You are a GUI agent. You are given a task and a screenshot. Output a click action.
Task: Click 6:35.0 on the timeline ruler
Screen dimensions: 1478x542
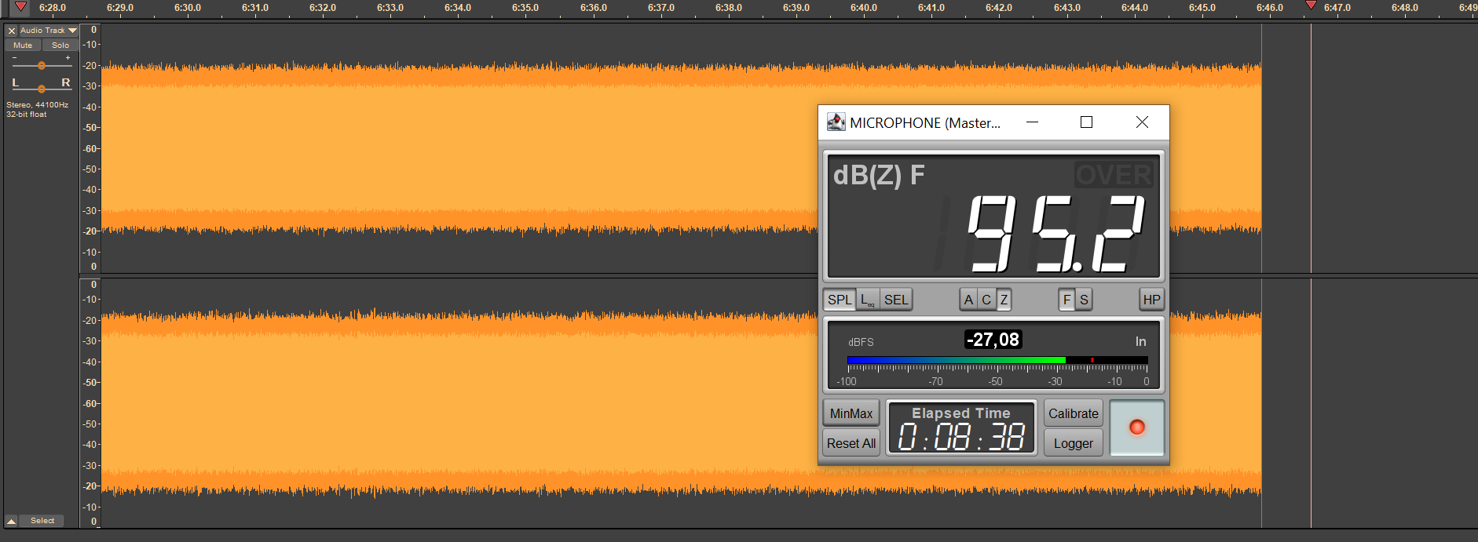[x=525, y=8]
